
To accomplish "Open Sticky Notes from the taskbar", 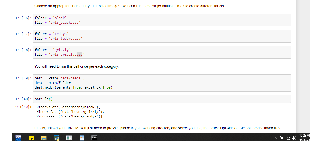I will [31, 138].
